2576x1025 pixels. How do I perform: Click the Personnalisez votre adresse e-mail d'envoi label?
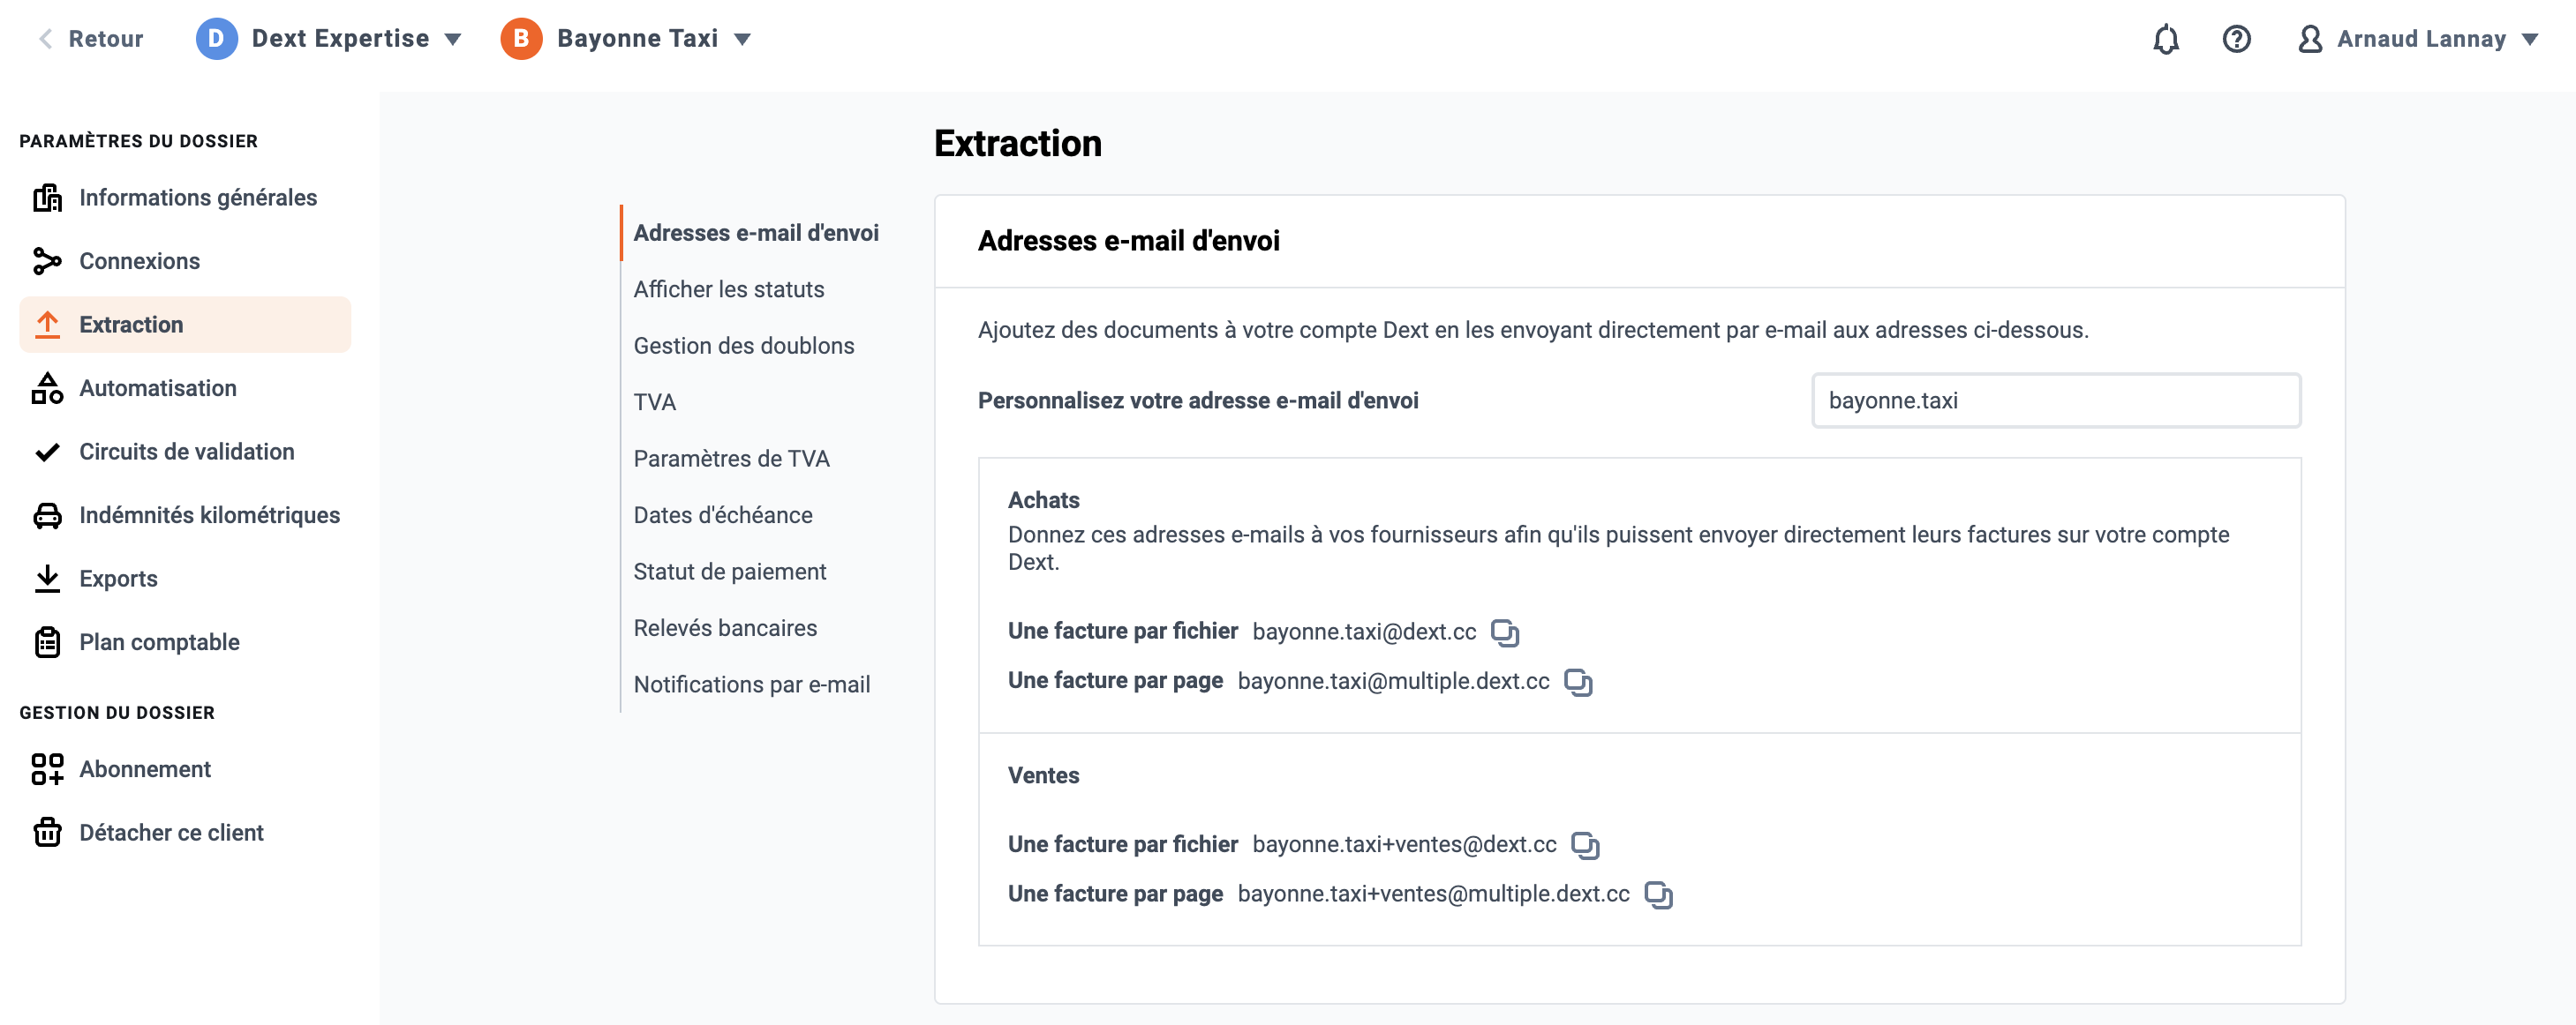(1197, 400)
